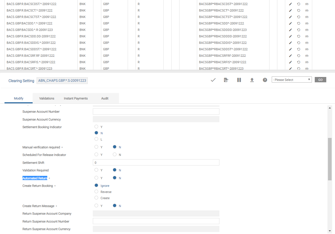Select Reverse for Create Return Booking
335x234 pixels.
click(96, 192)
